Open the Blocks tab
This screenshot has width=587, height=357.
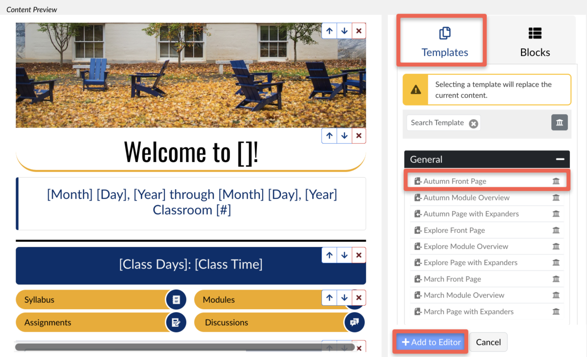point(535,42)
